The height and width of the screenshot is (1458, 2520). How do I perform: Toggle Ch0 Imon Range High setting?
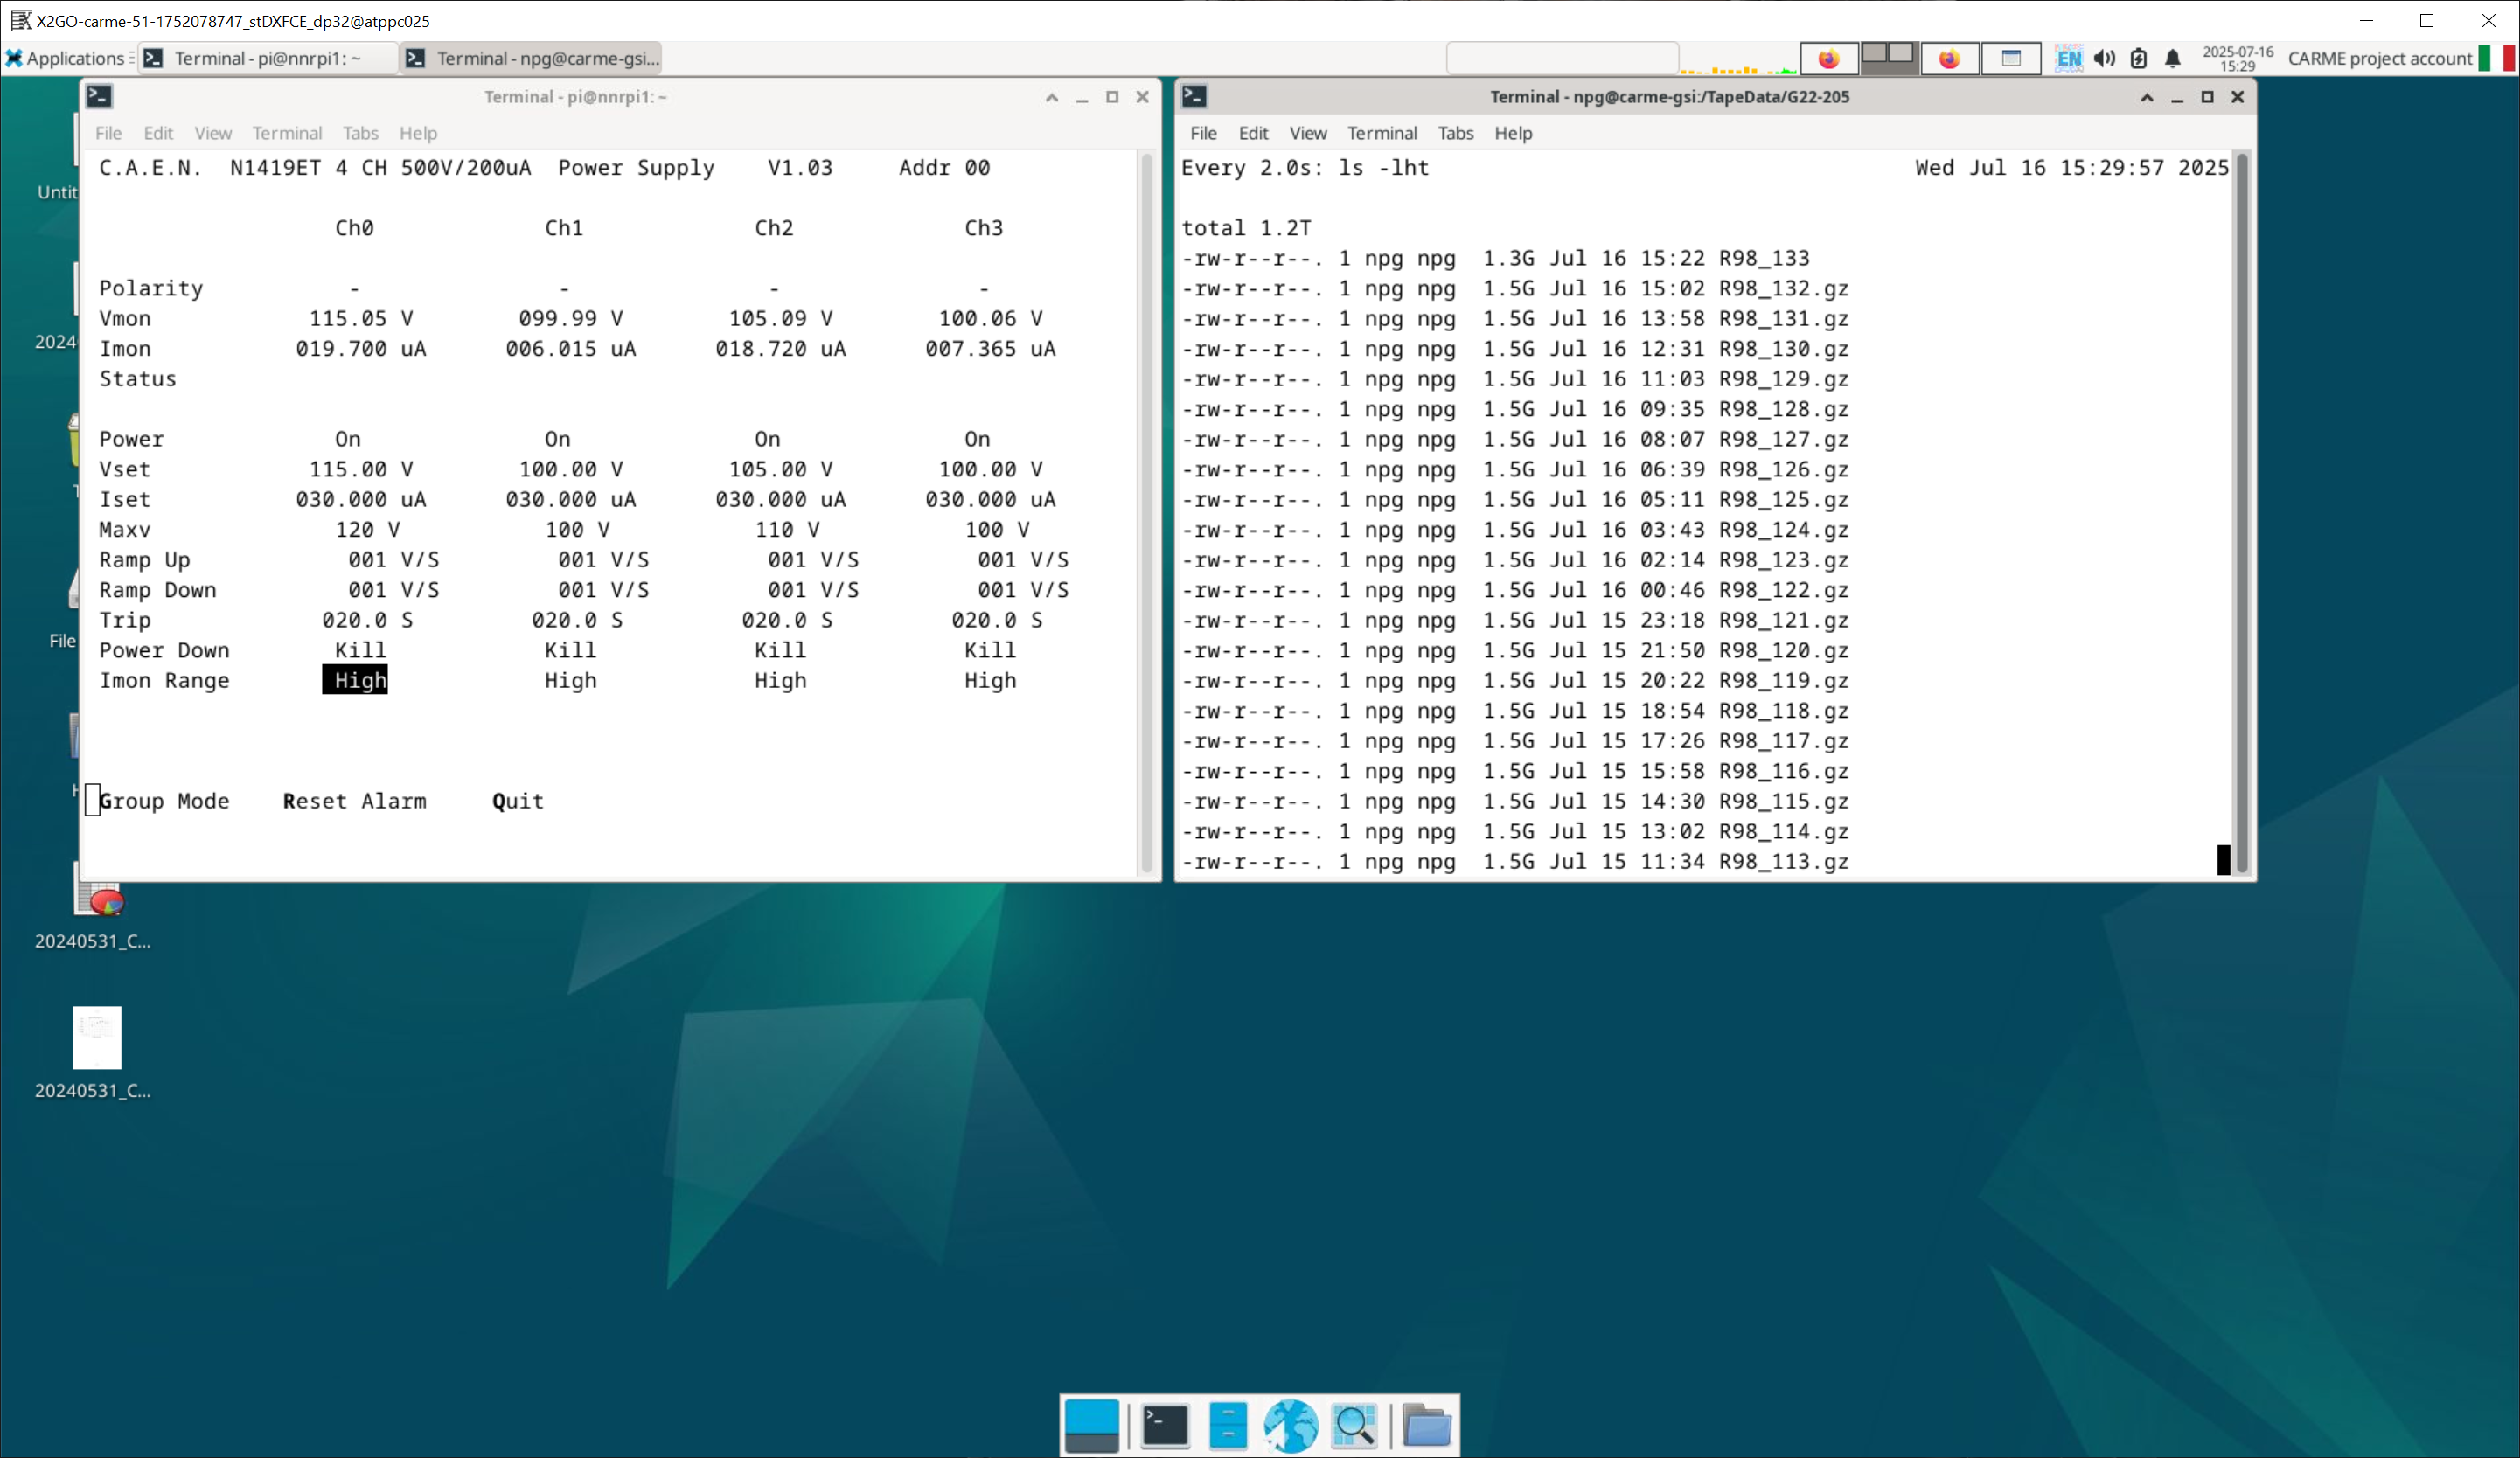point(355,681)
